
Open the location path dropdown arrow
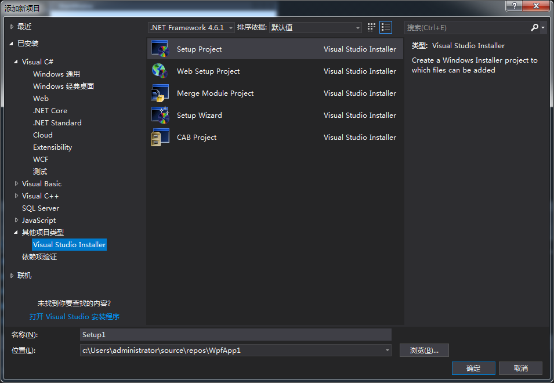tap(388, 350)
